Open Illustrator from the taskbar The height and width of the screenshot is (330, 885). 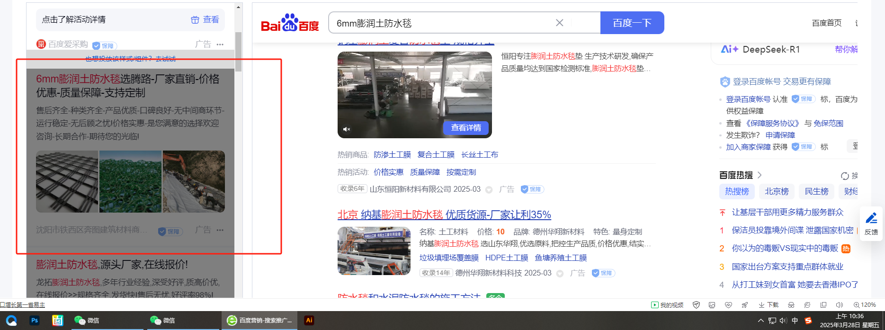pos(309,320)
